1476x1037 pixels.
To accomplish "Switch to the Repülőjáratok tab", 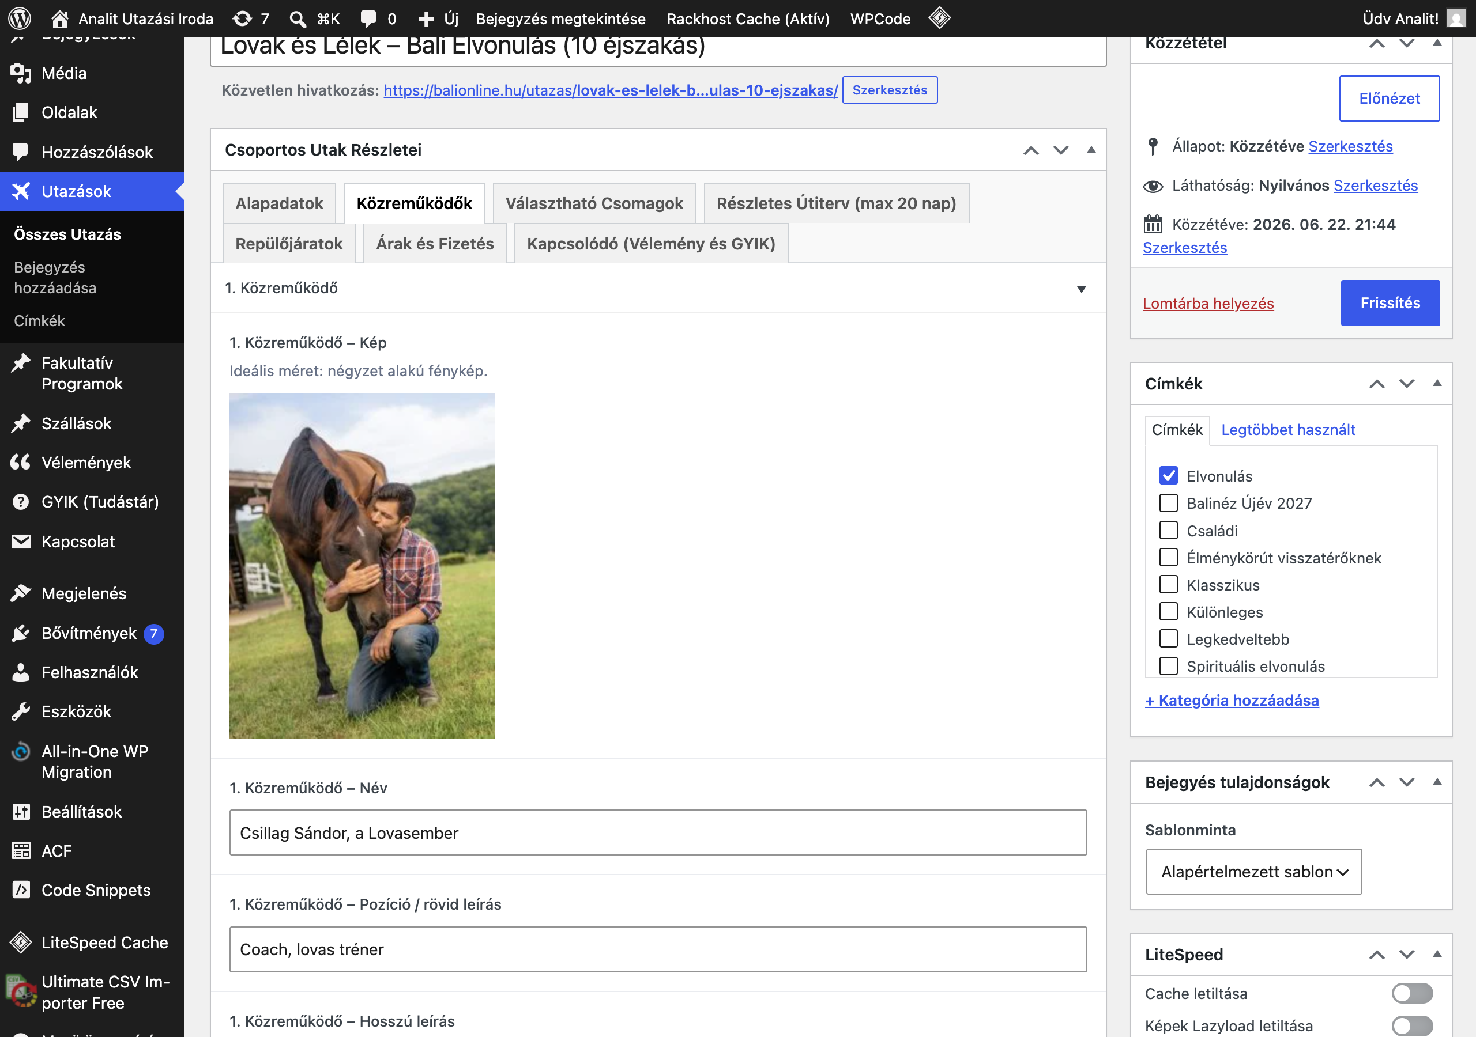I will coord(289,244).
